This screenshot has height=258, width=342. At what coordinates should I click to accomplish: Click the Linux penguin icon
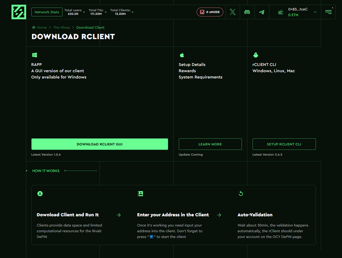click(x=256, y=55)
